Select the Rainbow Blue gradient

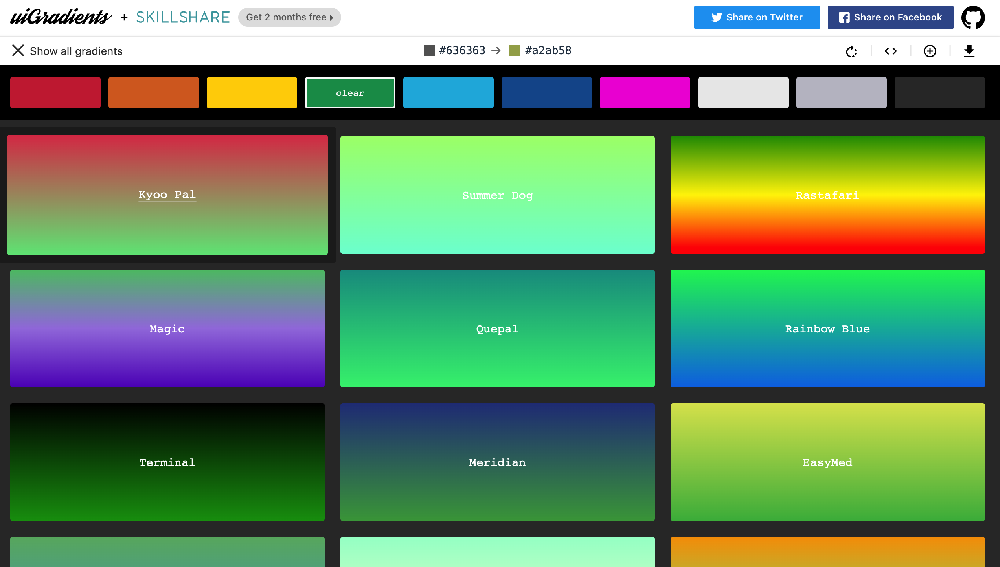[827, 328]
